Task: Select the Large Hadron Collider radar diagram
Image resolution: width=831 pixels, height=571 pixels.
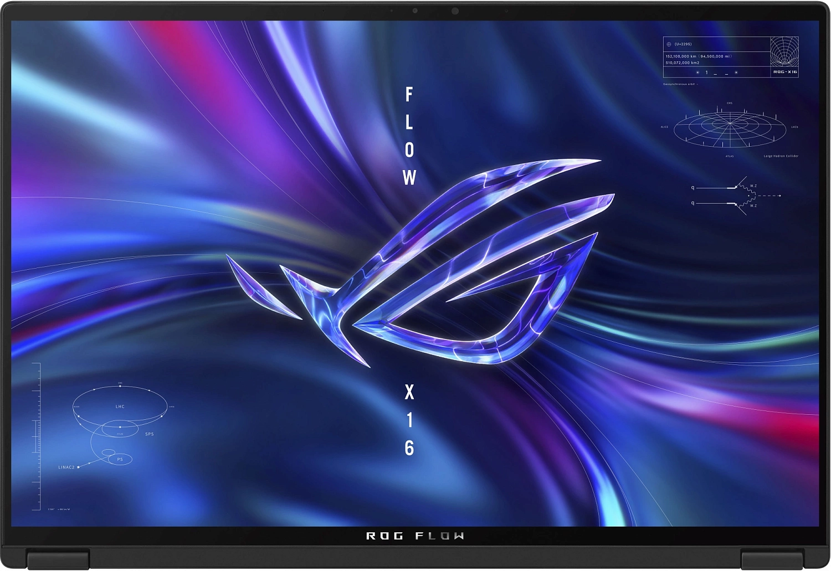Action: click(730, 124)
